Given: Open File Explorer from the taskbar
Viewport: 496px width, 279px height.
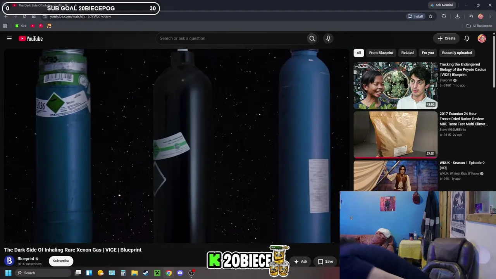Looking at the screenshot, I should click(x=134, y=273).
